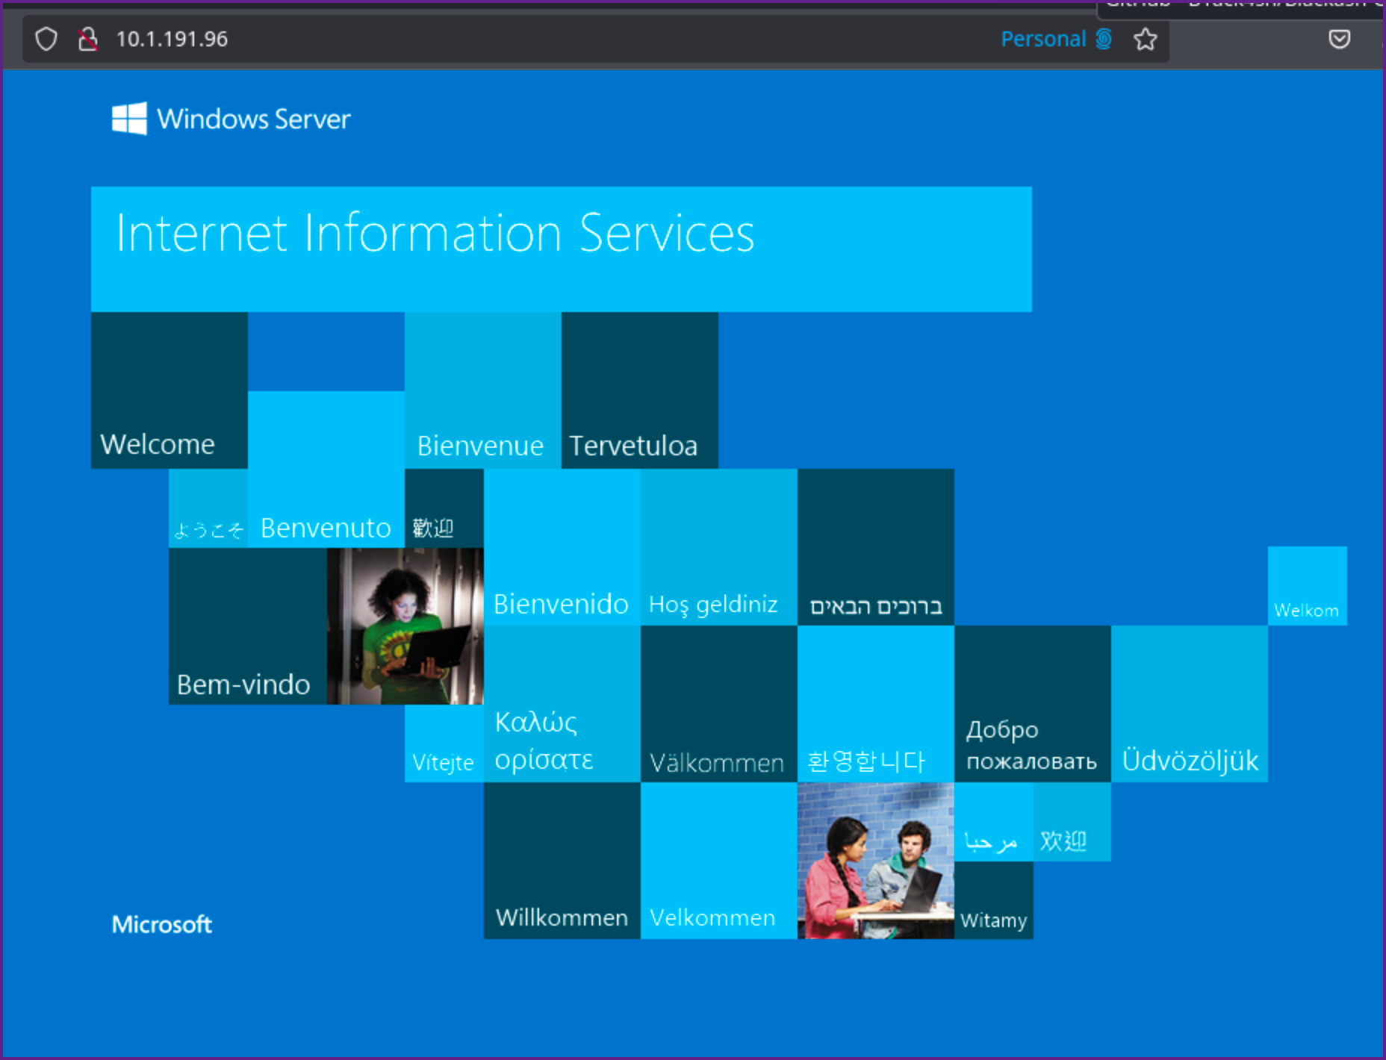
Task: Click the container fingerprint icon in address bar
Action: 1103,39
